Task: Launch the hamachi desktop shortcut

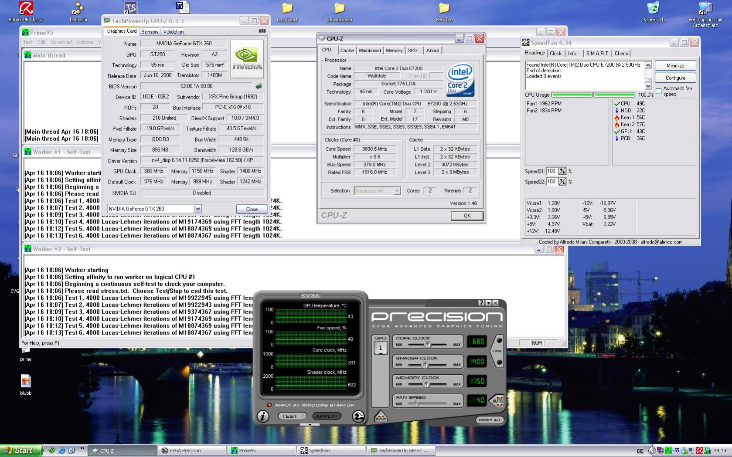Action: pos(78,11)
